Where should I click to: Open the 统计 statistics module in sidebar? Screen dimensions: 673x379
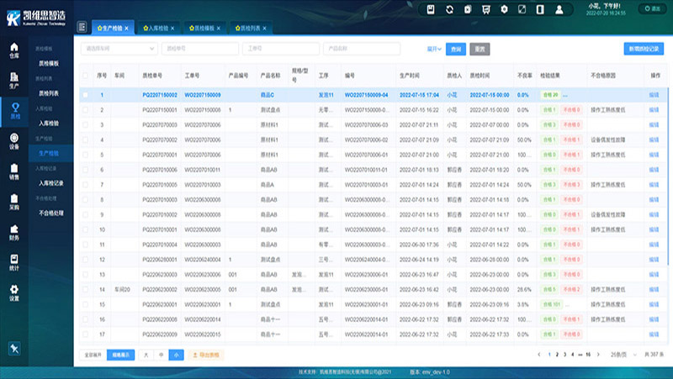coord(14,262)
